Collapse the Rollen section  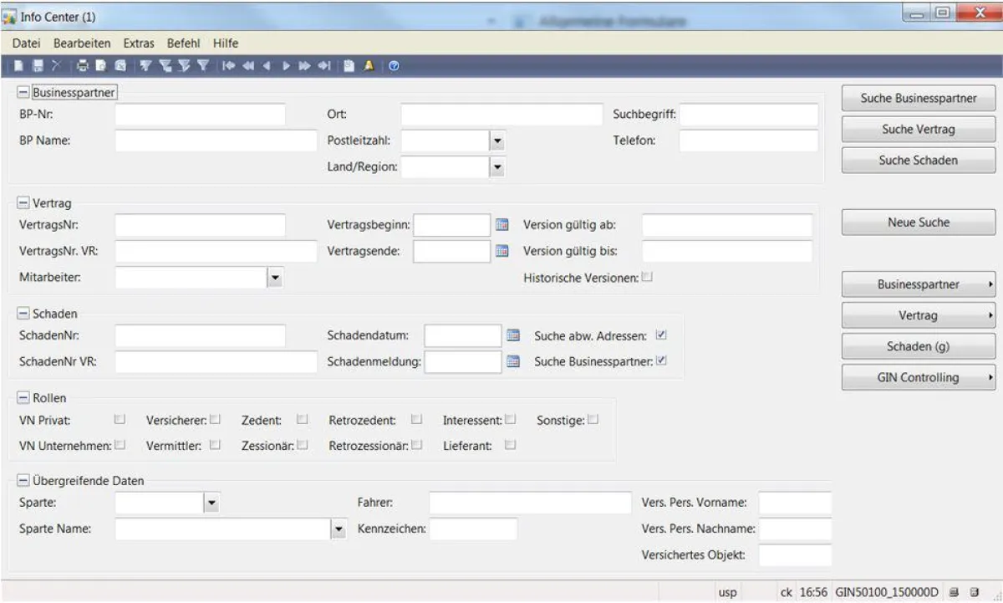click(23, 398)
